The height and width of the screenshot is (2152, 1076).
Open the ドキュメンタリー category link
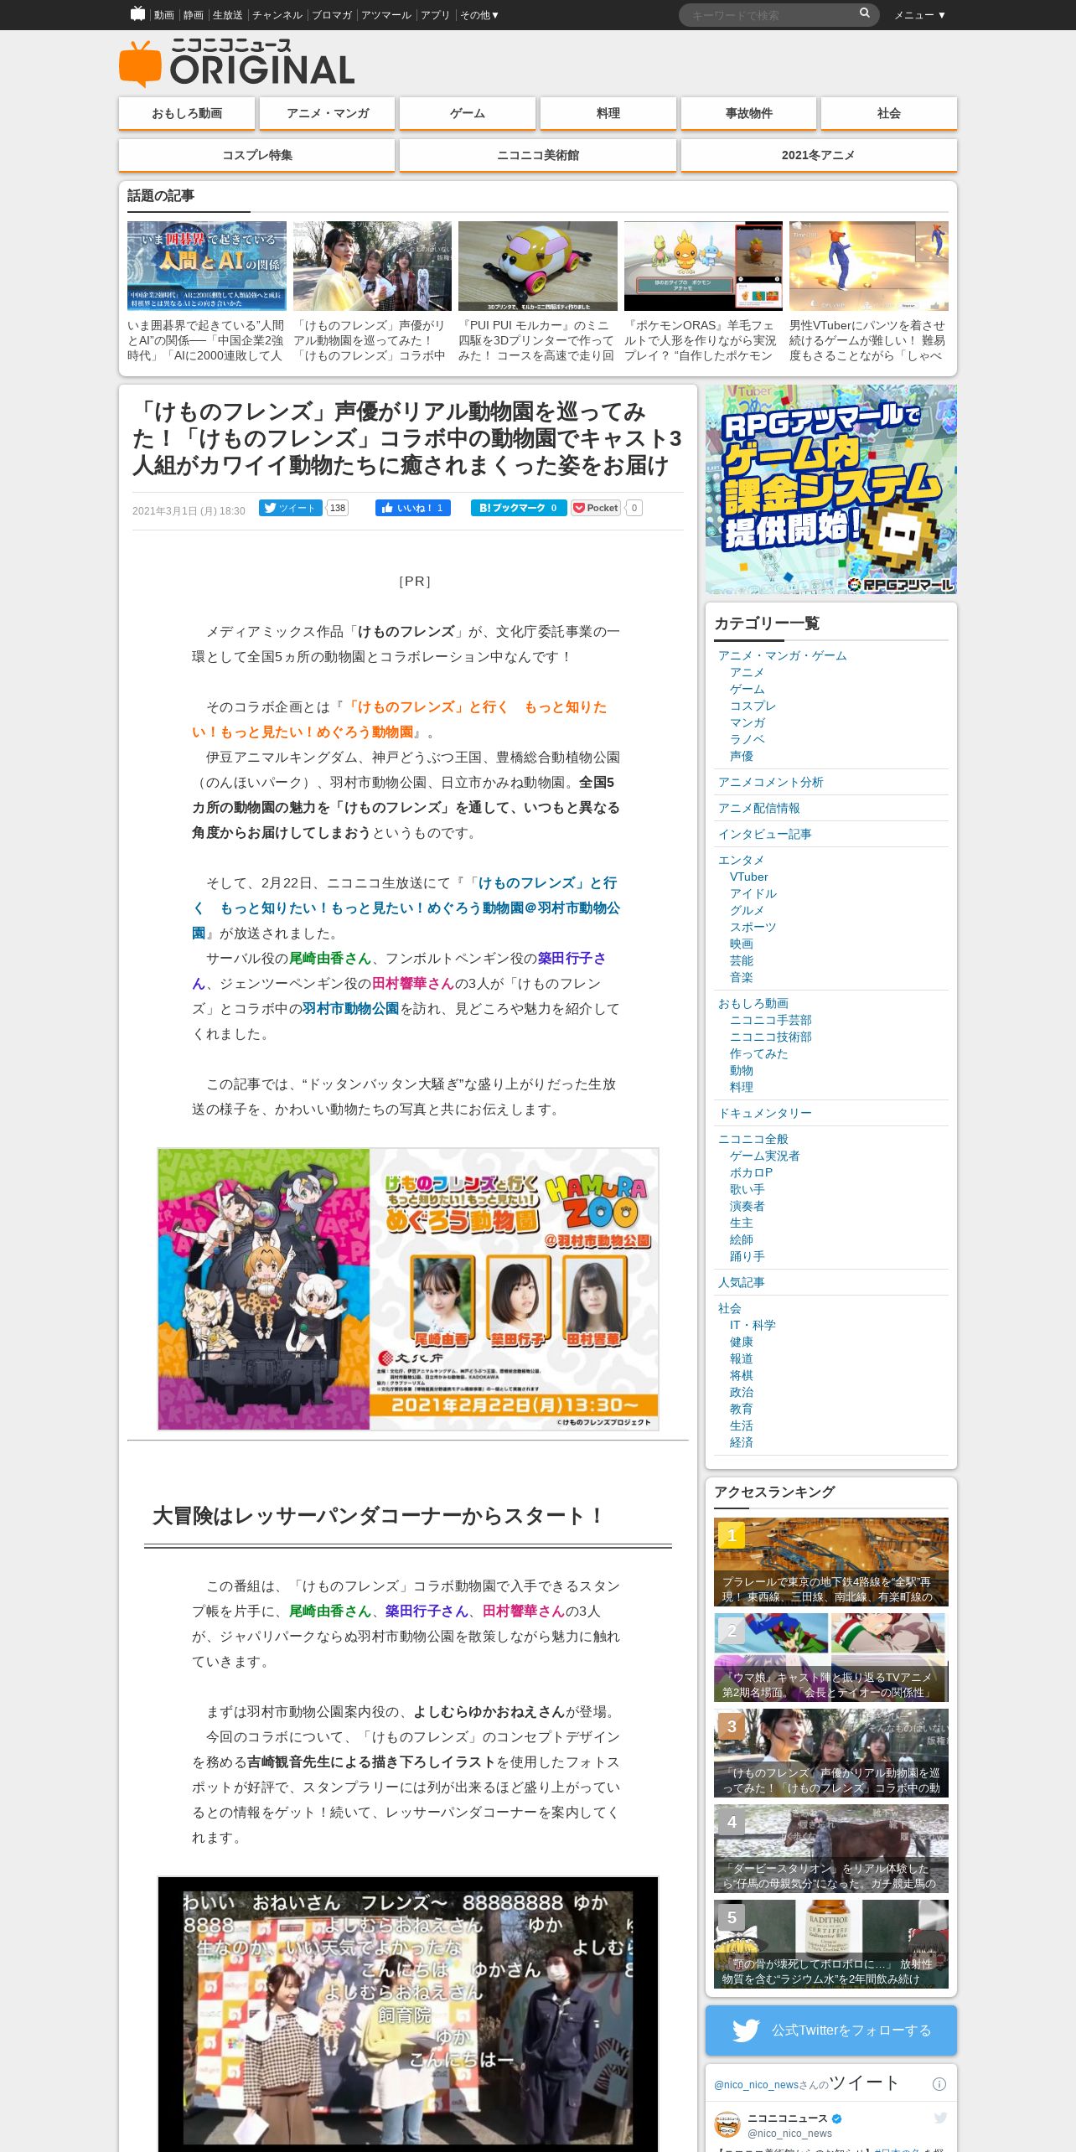765,1113
